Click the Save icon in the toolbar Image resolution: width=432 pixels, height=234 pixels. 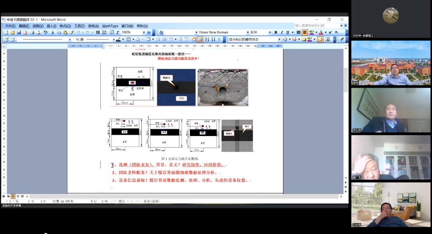[19, 33]
